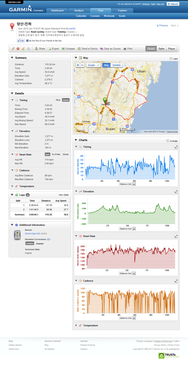Open the Elevation chart Distance (km) dropdown

pos(127,229)
